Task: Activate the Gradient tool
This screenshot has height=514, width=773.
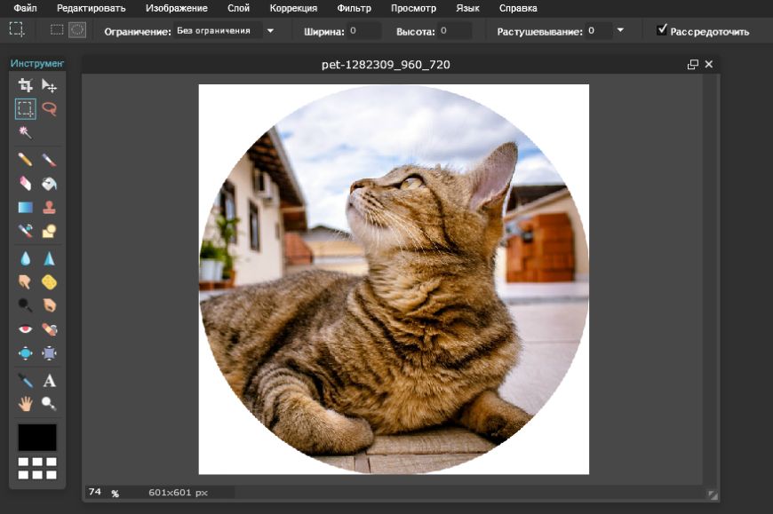Action: 25,208
